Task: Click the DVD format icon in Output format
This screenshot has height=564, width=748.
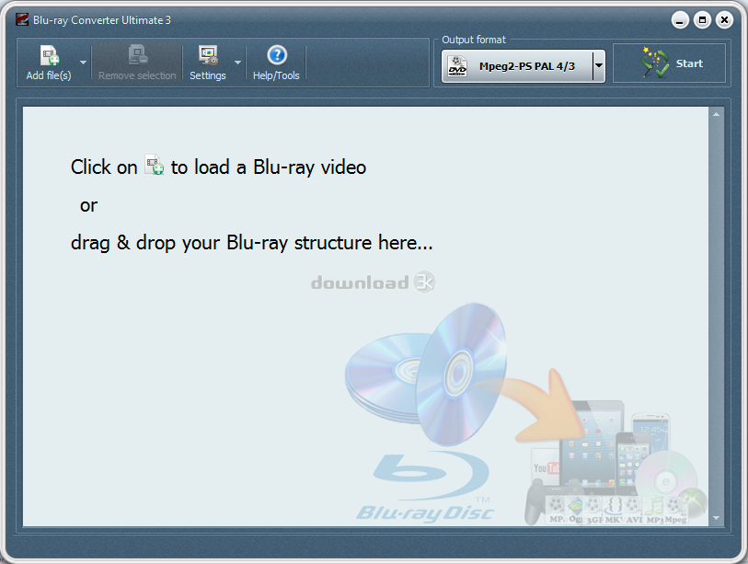Action: coord(457,66)
